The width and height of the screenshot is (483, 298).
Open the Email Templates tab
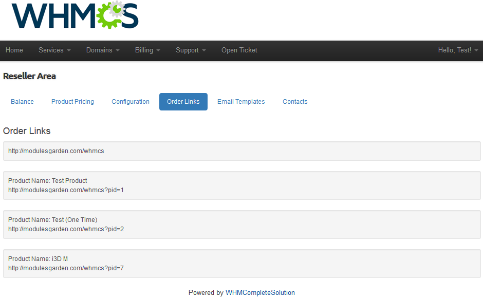241,102
